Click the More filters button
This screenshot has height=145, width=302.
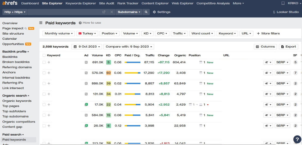coord(268,33)
